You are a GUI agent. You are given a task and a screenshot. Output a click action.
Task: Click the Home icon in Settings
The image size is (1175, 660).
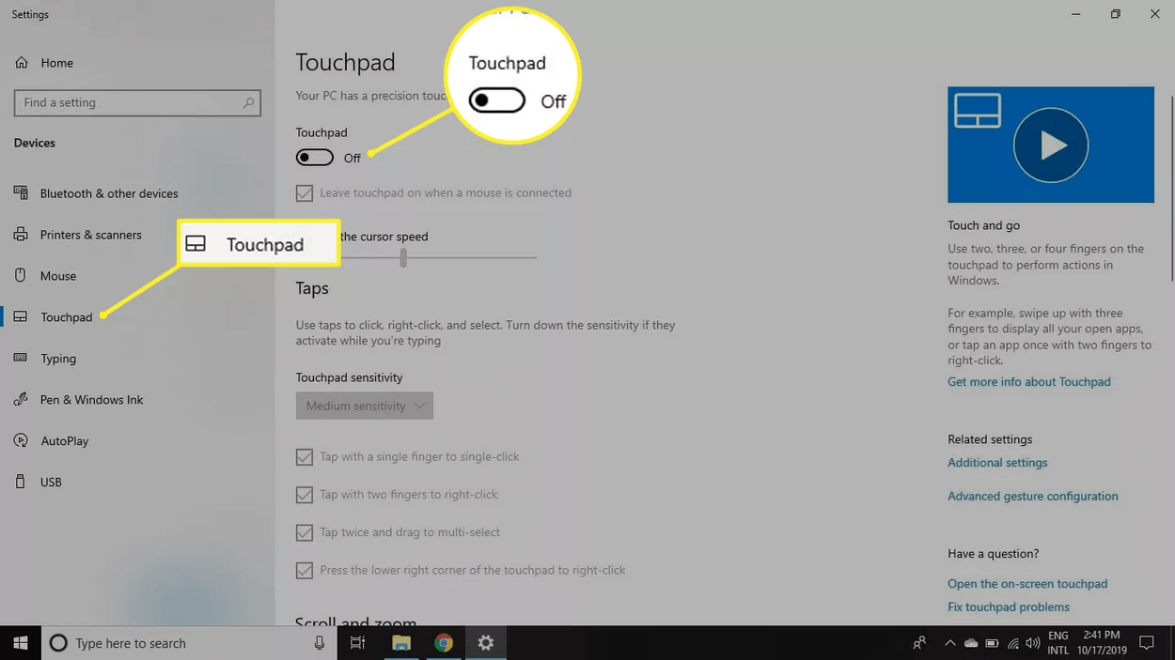tap(21, 62)
